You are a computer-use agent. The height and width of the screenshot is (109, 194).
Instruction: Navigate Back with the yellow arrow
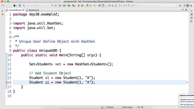[132, 5]
